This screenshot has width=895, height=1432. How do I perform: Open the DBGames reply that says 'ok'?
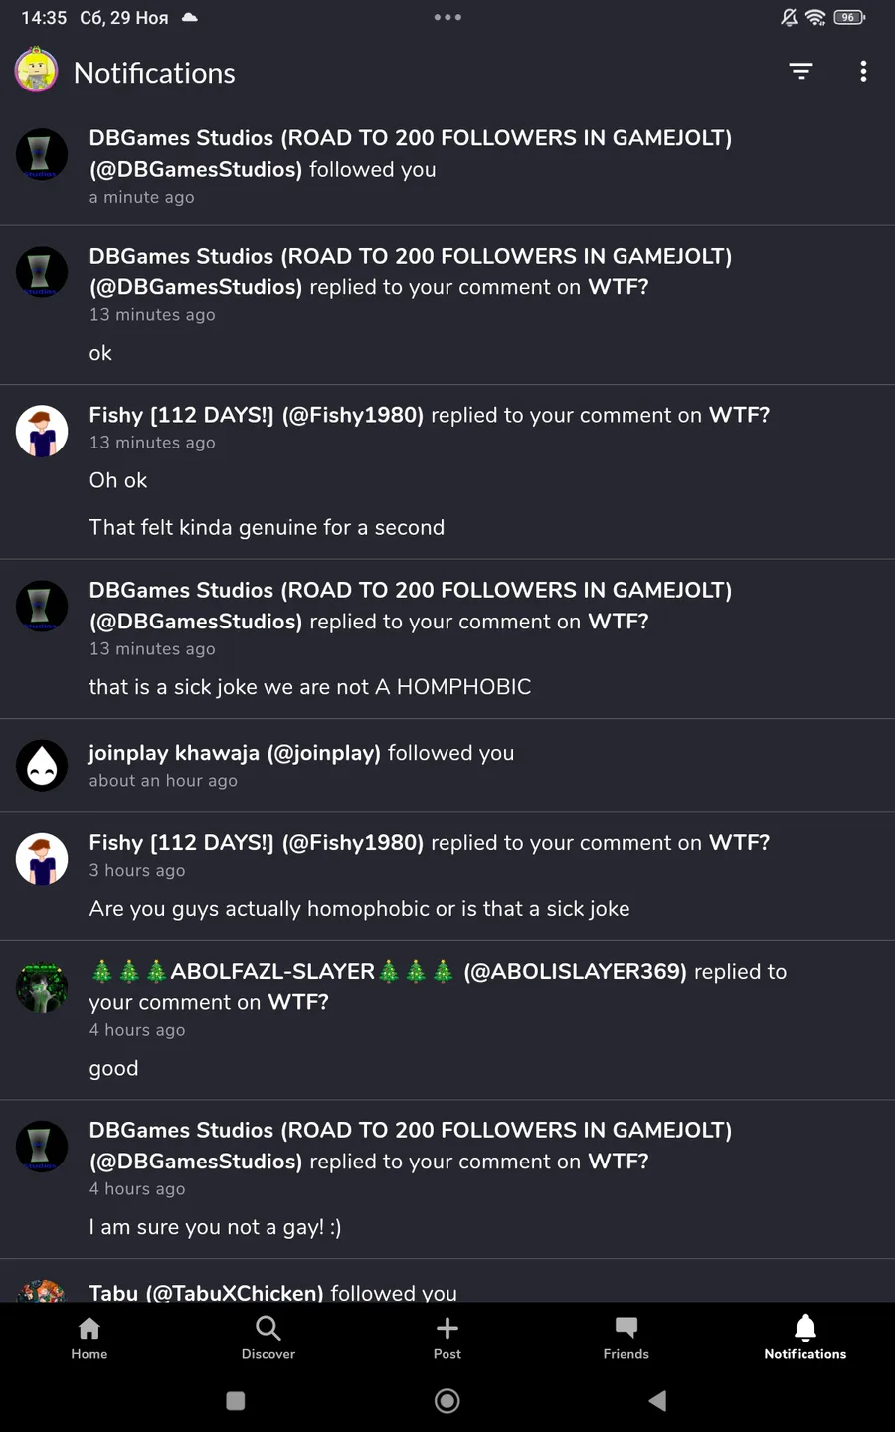[x=447, y=304]
